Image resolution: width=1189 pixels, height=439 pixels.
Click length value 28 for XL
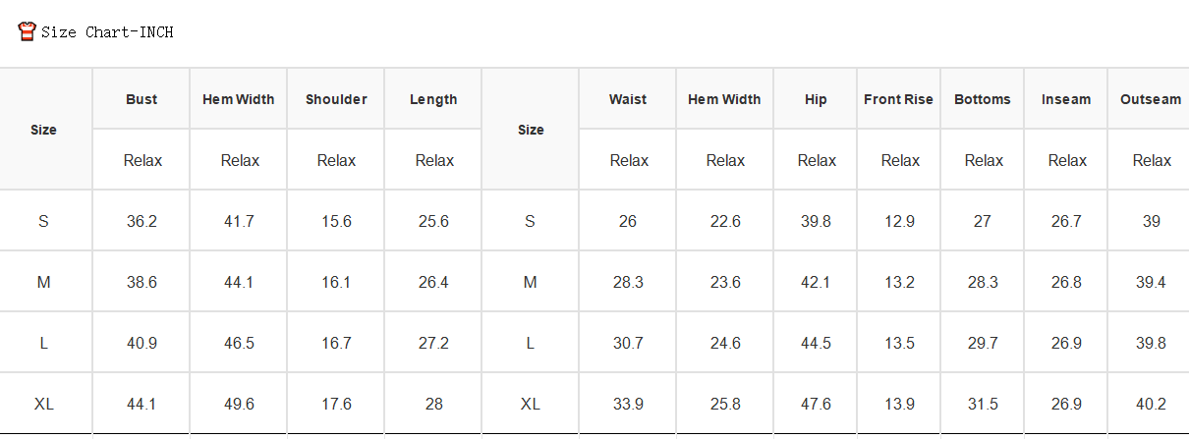(434, 404)
